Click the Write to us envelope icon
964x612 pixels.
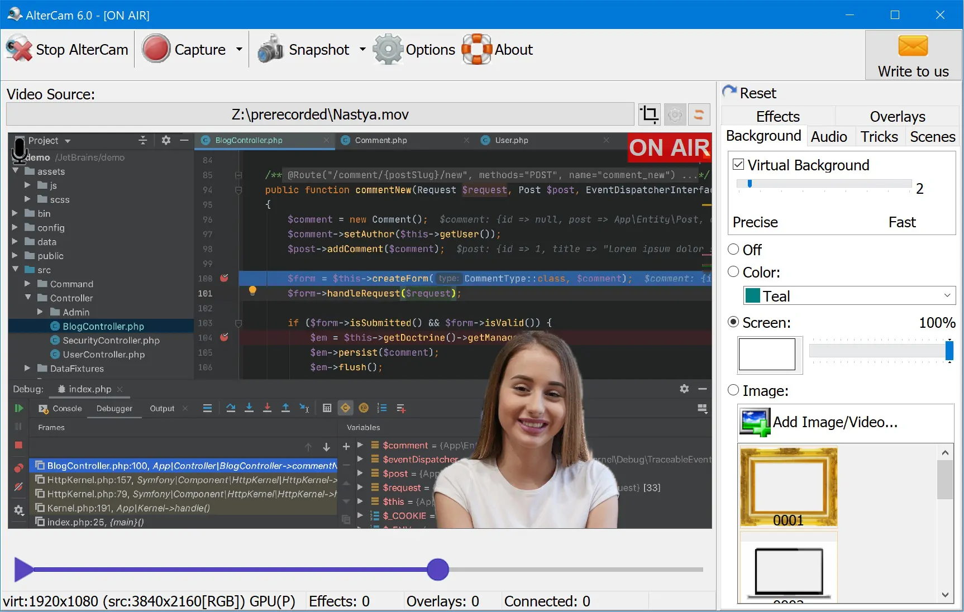pos(913,46)
